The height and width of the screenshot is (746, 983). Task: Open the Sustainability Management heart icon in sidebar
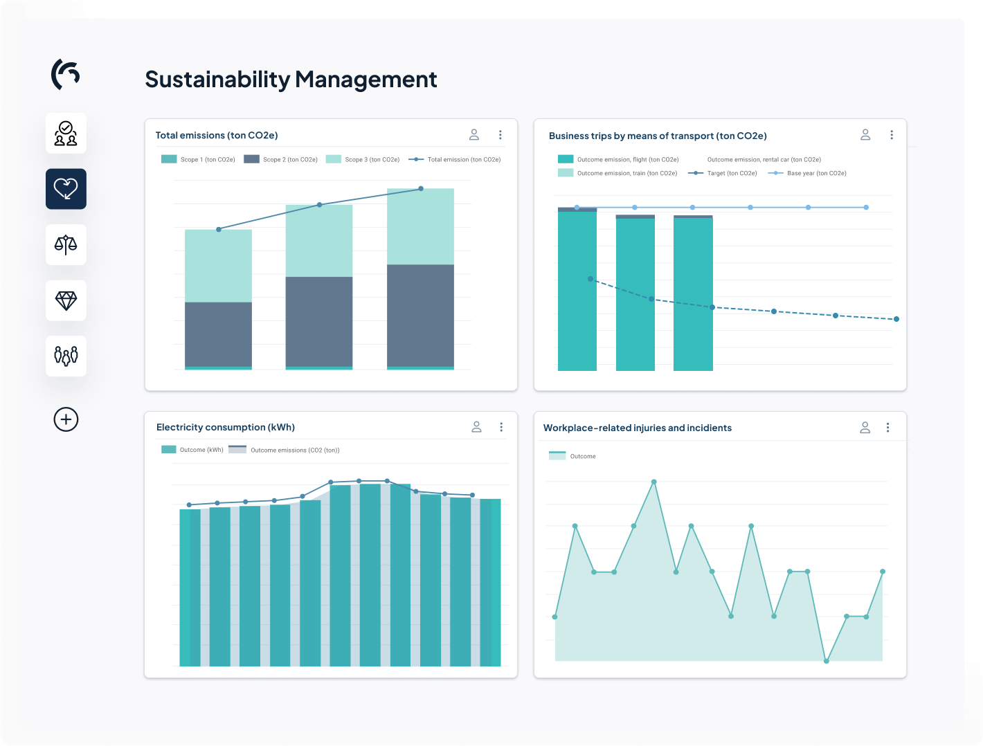66,189
